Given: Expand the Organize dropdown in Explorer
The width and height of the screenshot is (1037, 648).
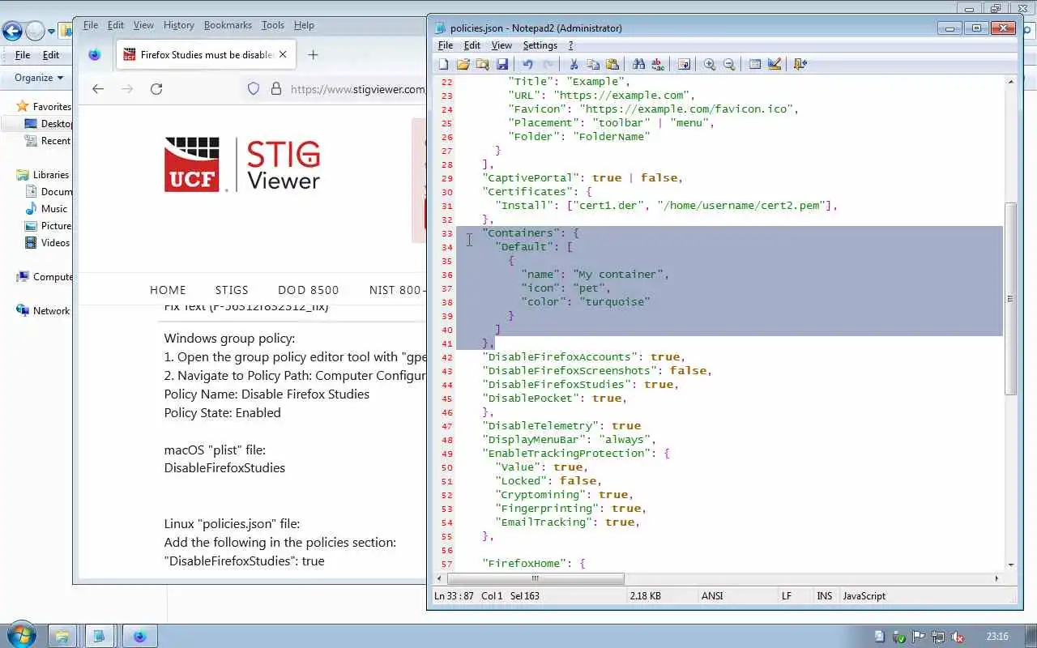Looking at the screenshot, I should (x=39, y=78).
